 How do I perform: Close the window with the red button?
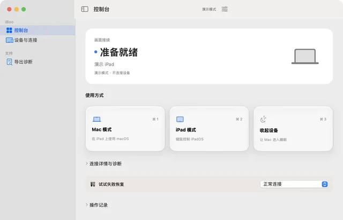point(9,9)
